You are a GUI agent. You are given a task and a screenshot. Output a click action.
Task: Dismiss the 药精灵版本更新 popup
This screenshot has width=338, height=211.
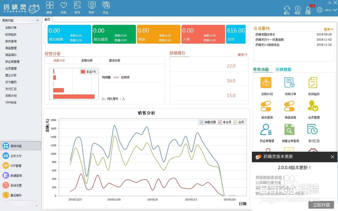pyautogui.click(x=332, y=157)
